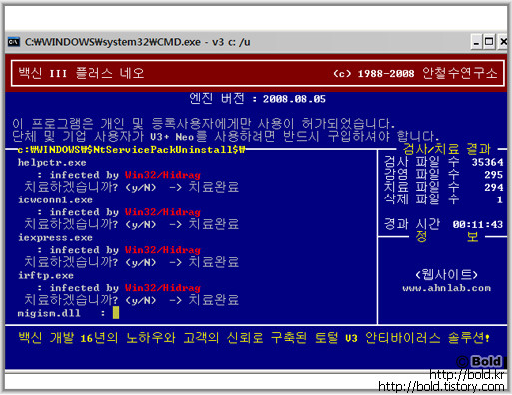This screenshot has width=512, height=395.
Task: Close the CMD.exe window
Action: (503, 42)
